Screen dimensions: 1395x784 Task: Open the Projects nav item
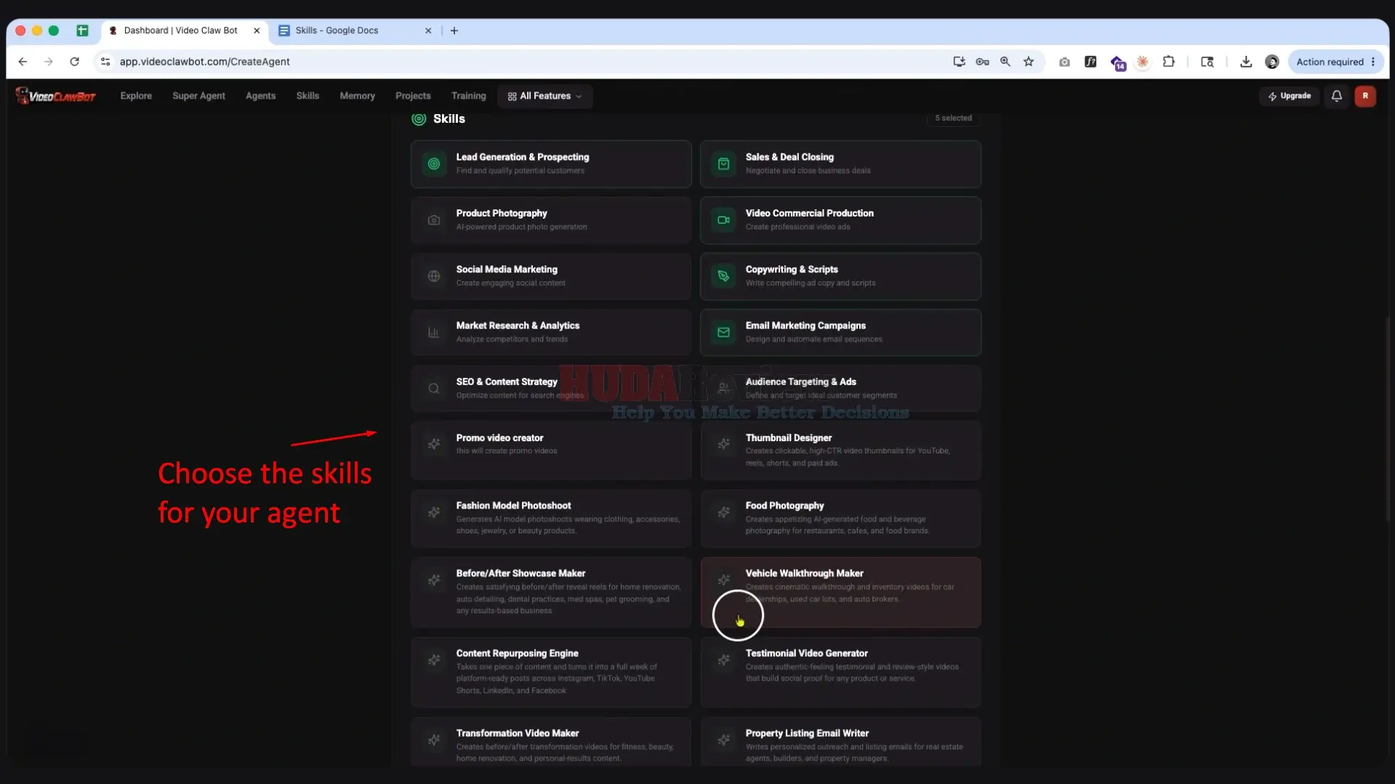[413, 96]
